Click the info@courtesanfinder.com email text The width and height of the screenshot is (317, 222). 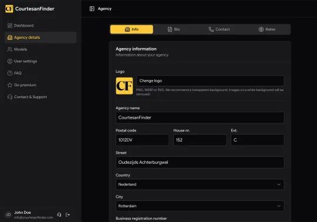click(33, 217)
